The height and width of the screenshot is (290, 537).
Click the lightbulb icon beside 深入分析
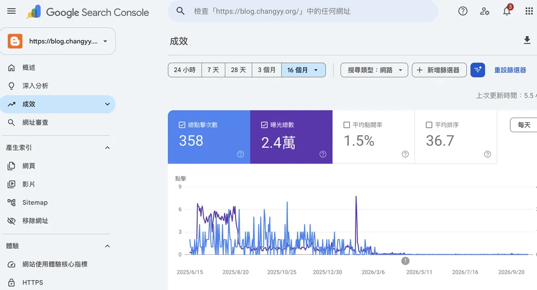[x=12, y=86]
